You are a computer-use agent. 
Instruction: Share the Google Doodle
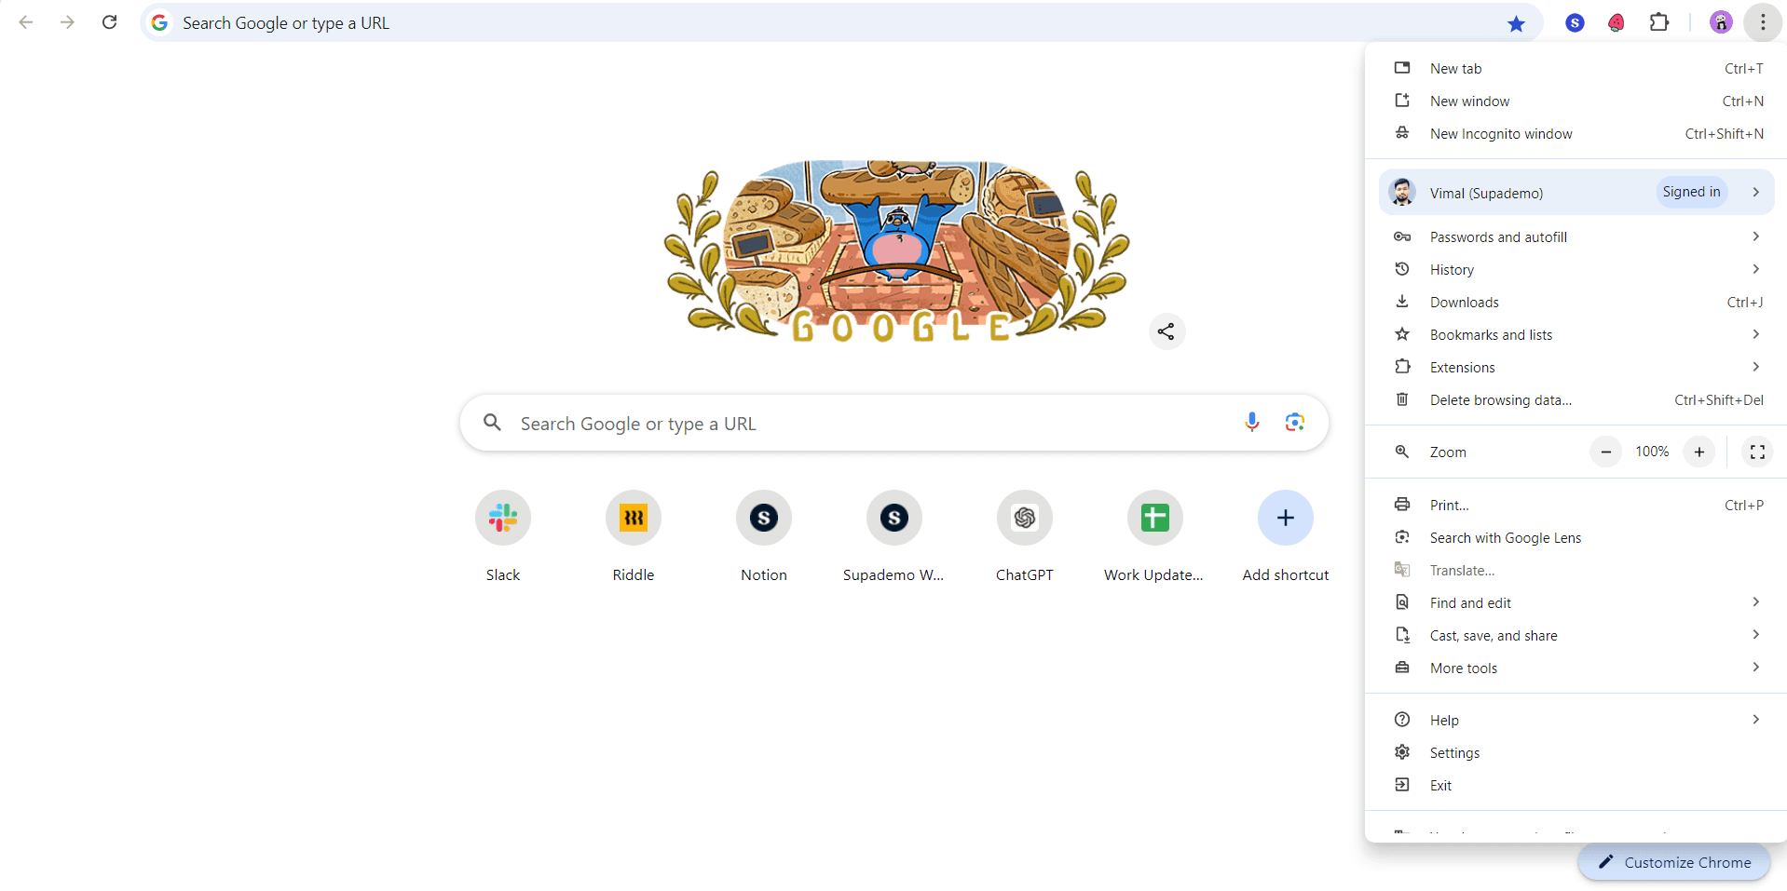1166,331
